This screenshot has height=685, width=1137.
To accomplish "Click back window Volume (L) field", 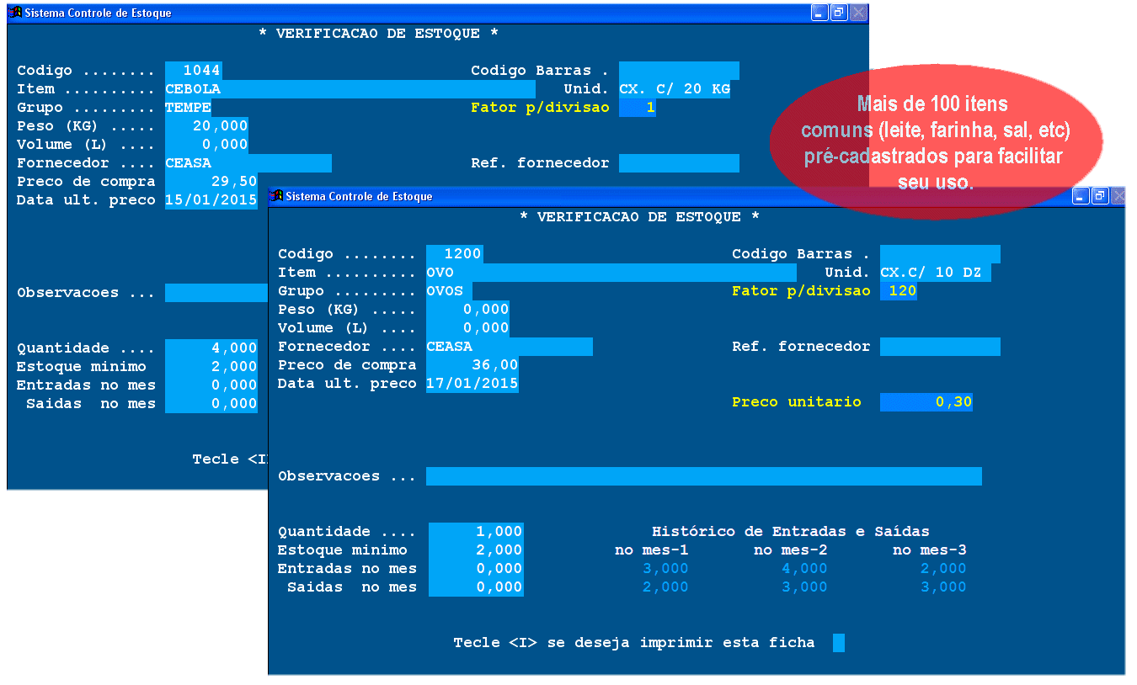I will click(207, 145).
